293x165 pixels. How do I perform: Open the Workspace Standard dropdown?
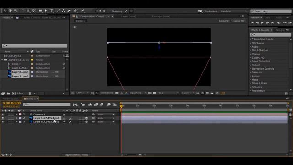click(x=234, y=11)
